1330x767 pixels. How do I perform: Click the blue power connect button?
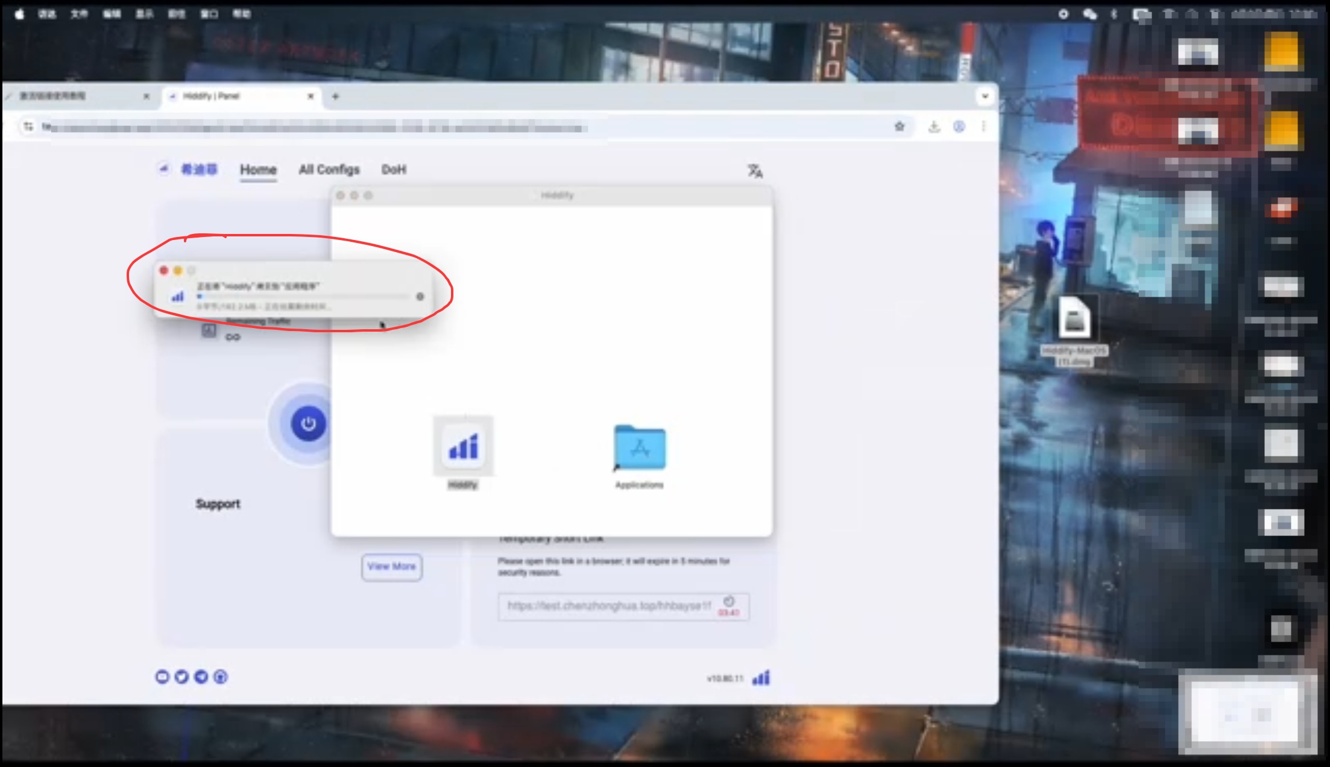tap(308, 423)
